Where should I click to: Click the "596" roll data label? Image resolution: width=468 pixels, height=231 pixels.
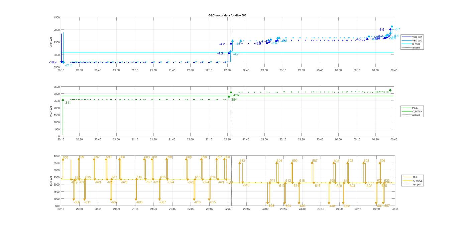pos(382,161)
